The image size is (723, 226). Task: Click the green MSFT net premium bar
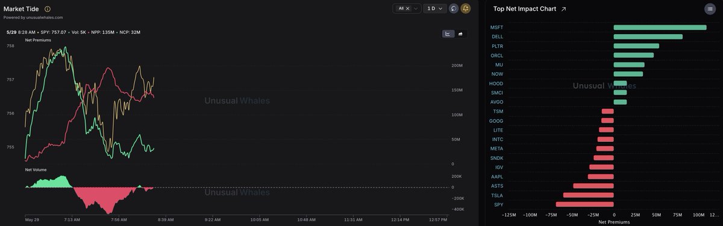click(x=660, y=28)
